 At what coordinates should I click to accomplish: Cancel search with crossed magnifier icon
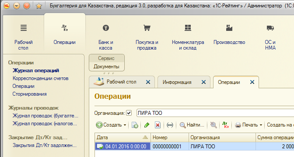tap(213, 125)
